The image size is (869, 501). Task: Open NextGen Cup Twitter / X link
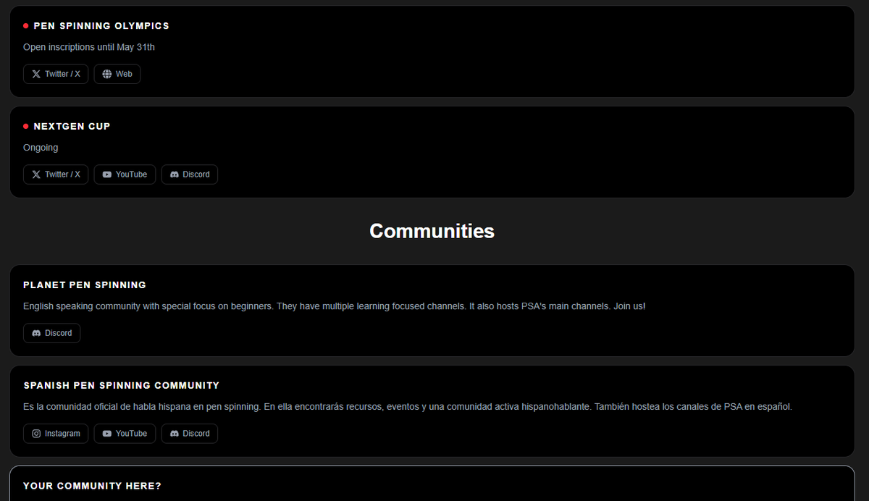(x=56, y=174)
